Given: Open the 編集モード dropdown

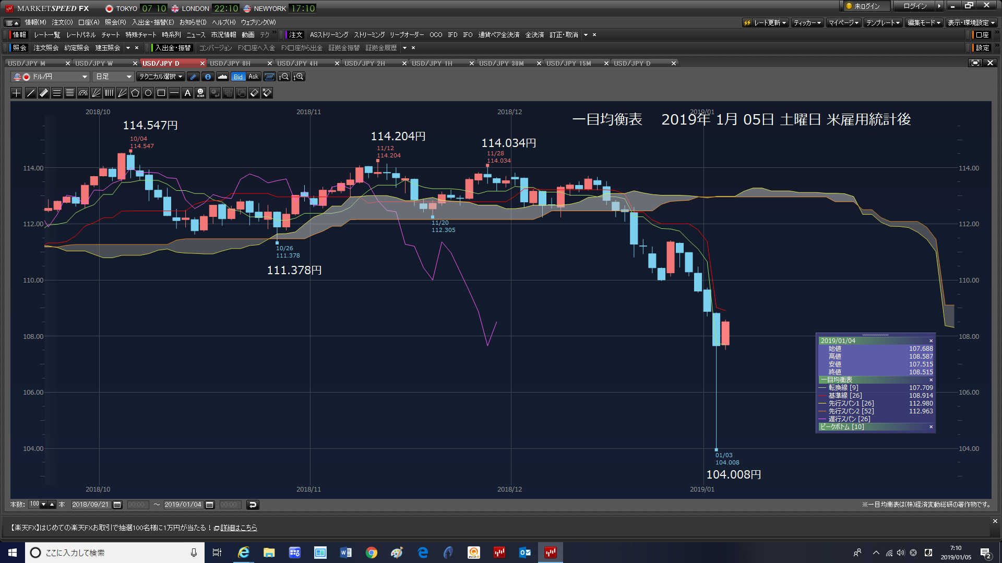Looking at the screenshot, I should click(923, 23).
